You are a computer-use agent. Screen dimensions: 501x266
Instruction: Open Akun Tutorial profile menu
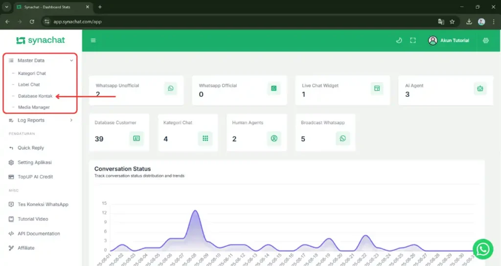449,40
